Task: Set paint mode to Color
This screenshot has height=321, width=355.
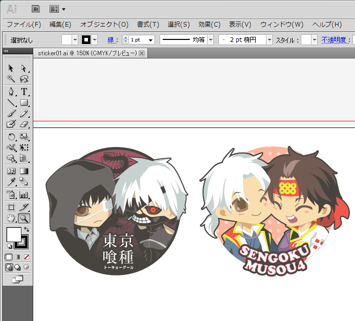Action: click(x=9, y=257)
